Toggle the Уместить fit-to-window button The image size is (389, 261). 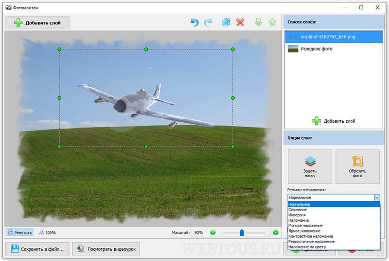(20, 232)
